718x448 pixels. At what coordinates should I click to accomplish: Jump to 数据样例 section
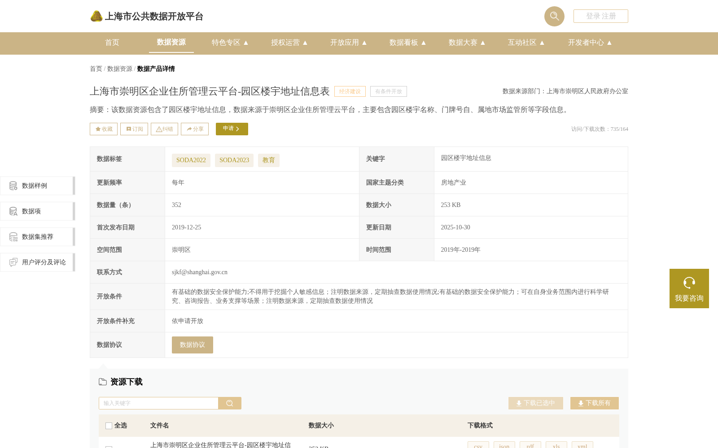[x=37, y=185]
